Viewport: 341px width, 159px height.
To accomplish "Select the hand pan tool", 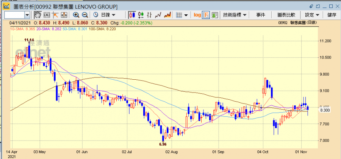I will (38, 15).
